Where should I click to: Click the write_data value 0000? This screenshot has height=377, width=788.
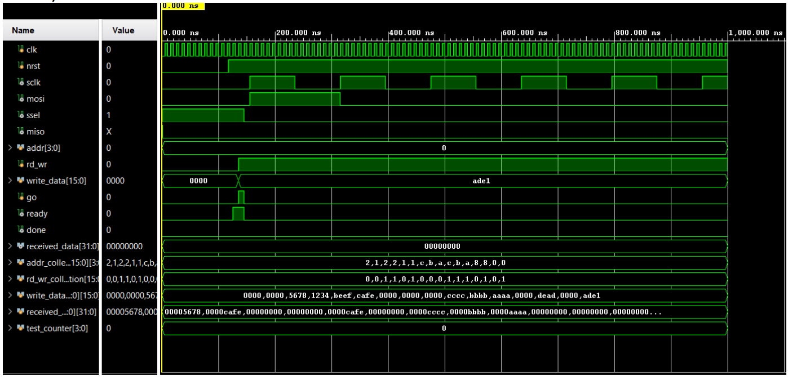tap(115, 181)
